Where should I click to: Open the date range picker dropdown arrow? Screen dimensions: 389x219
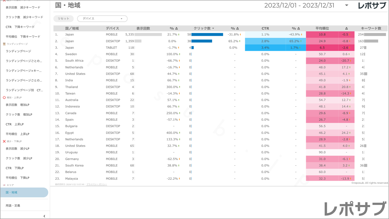point(347,5)
